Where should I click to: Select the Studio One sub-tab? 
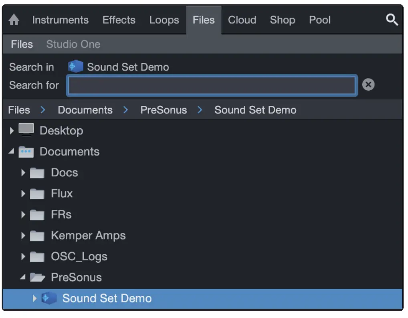(73, 44)
